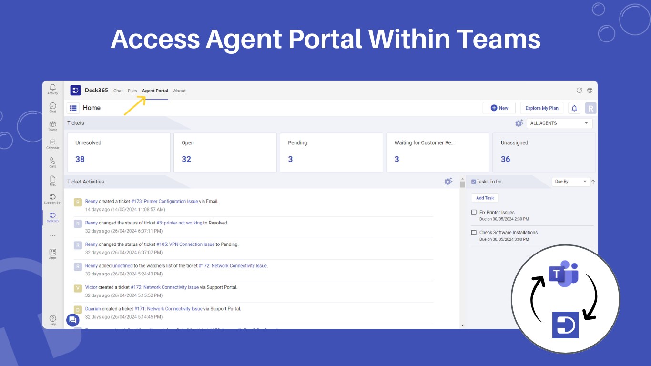
Task: Open the chat bubble widget
Action: point(72,320)
